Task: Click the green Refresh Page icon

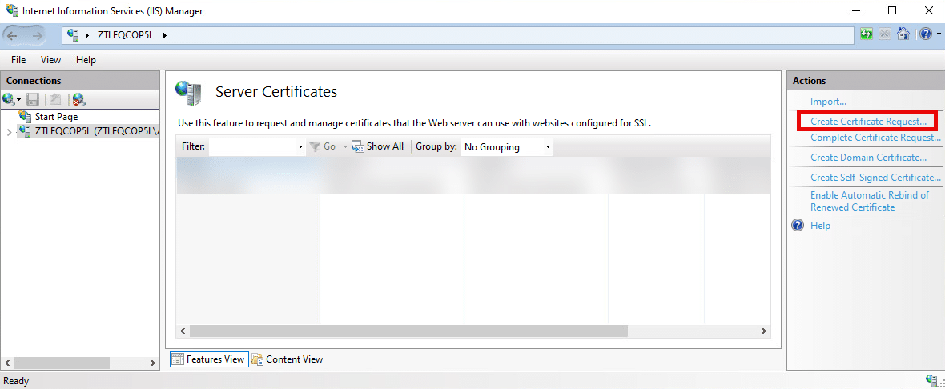Action: coord(867,34)
